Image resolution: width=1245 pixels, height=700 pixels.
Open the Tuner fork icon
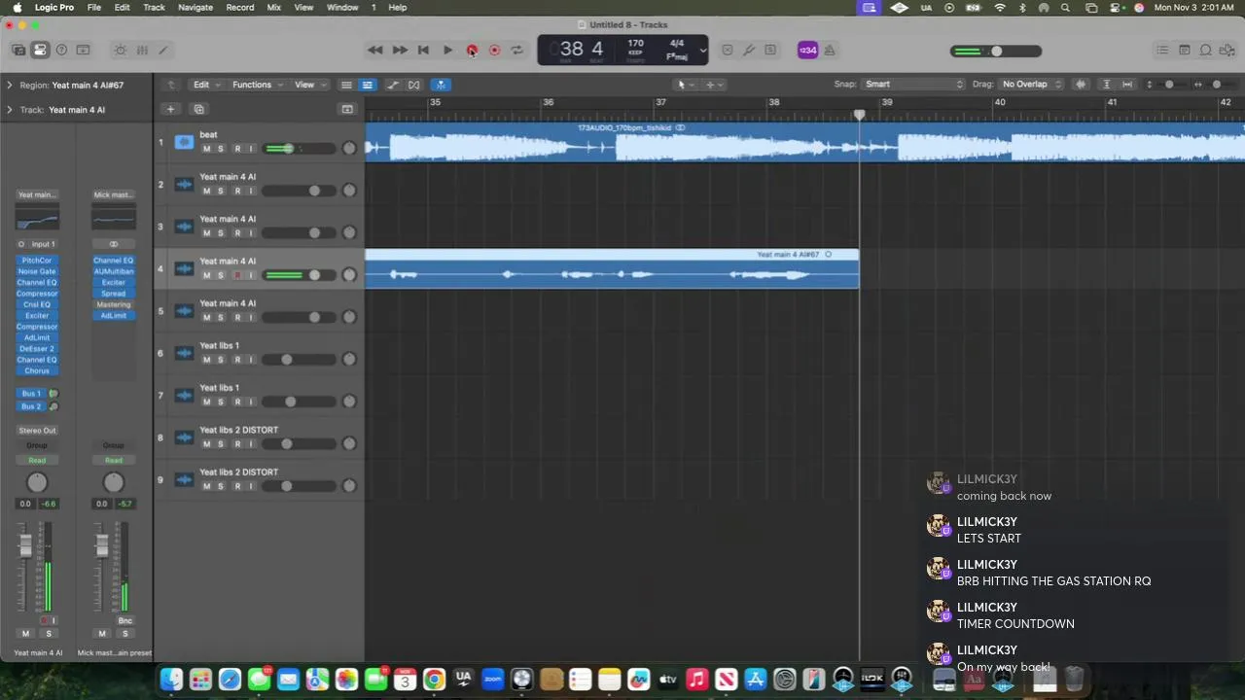pyautogui.click(x=749, y=50)
